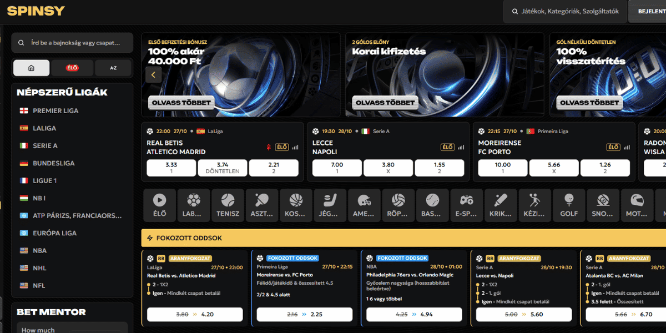This screenshot has height=333, width=666.
Task: Bet 3.33 on Real Betis win
Action: (171, 168)
